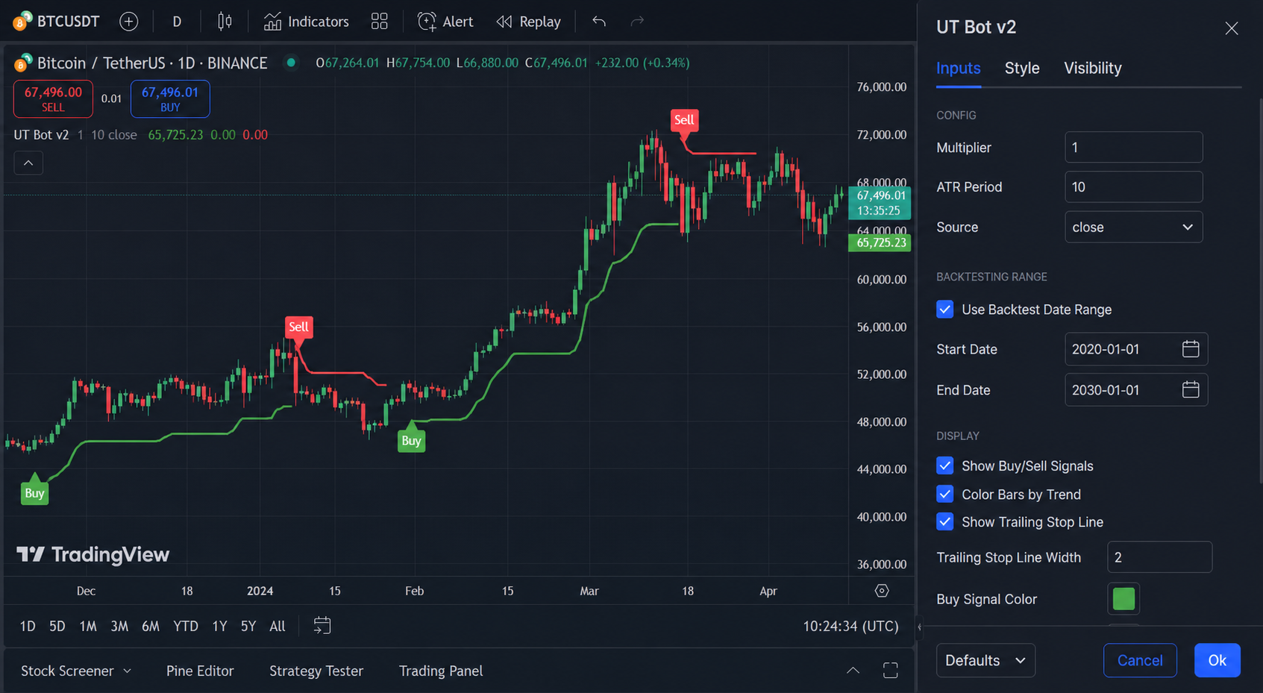Select the 6M time range

[151, 626]
